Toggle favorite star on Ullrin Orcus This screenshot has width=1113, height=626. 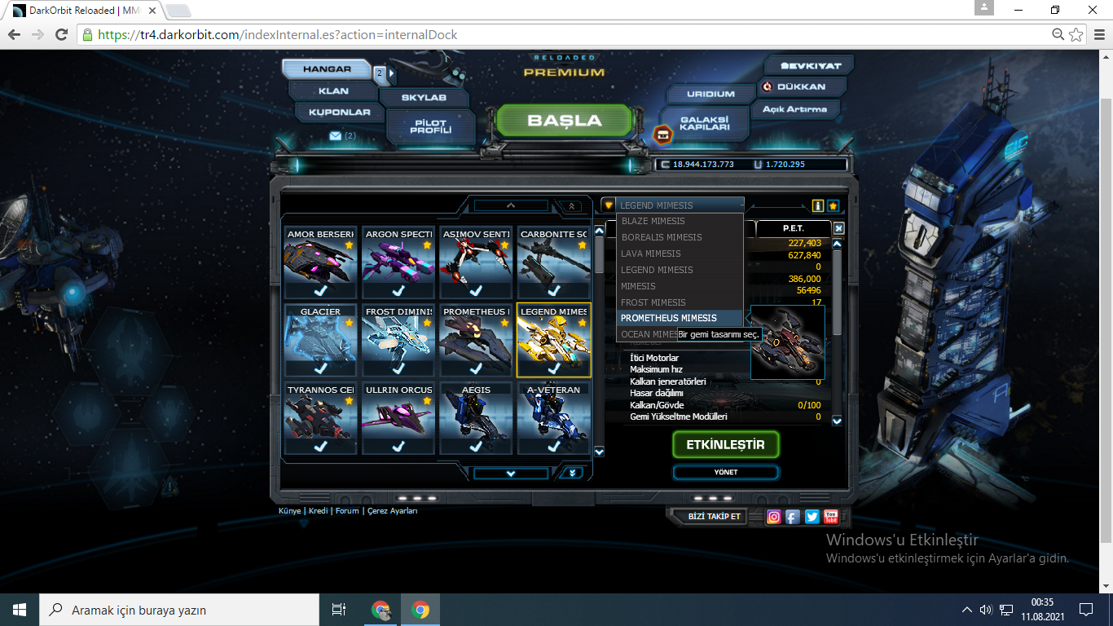[x=427, y=400]
